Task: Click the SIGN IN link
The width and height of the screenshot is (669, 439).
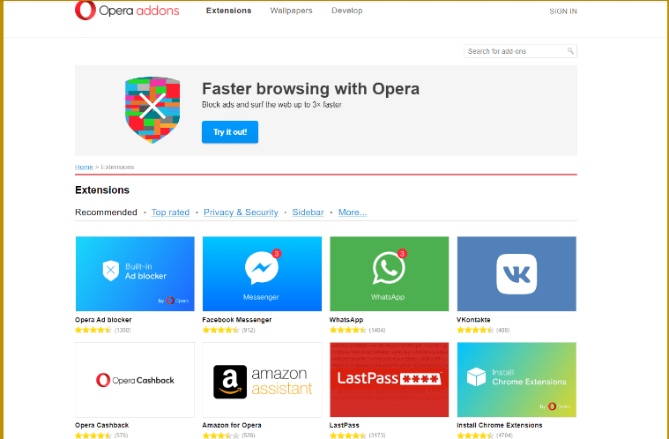Action: (x=562, y=11)
